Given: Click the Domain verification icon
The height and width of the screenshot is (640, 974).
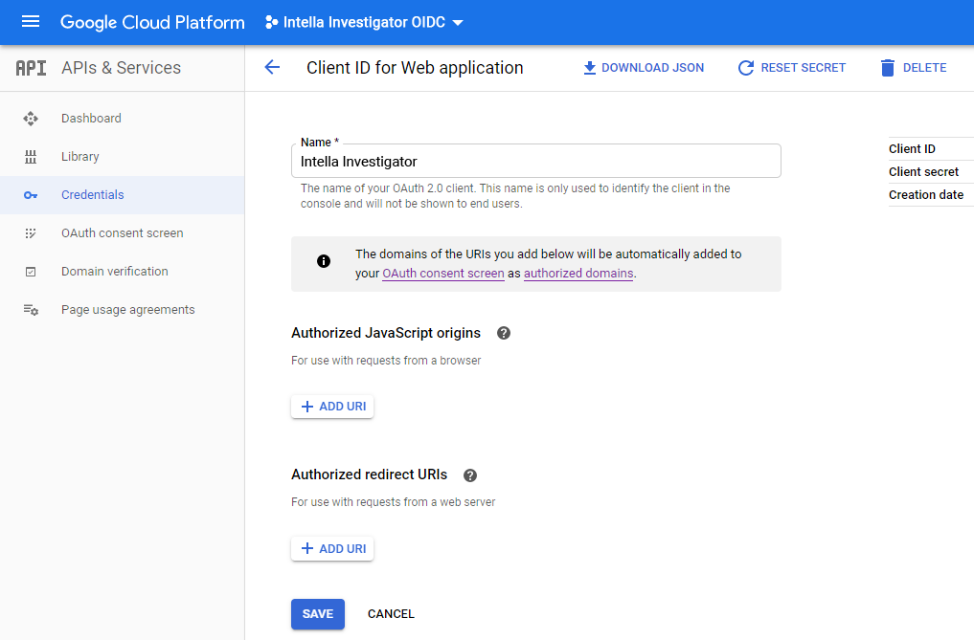Looking at the screenshot, I should coord(30,271).
